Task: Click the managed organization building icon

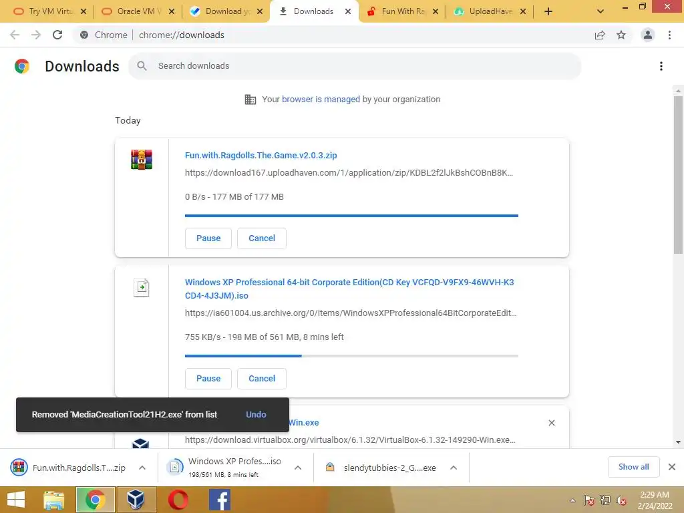Action: 250,100
